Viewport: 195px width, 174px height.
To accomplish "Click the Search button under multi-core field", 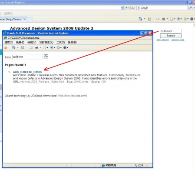I will [x=171, y=36].
